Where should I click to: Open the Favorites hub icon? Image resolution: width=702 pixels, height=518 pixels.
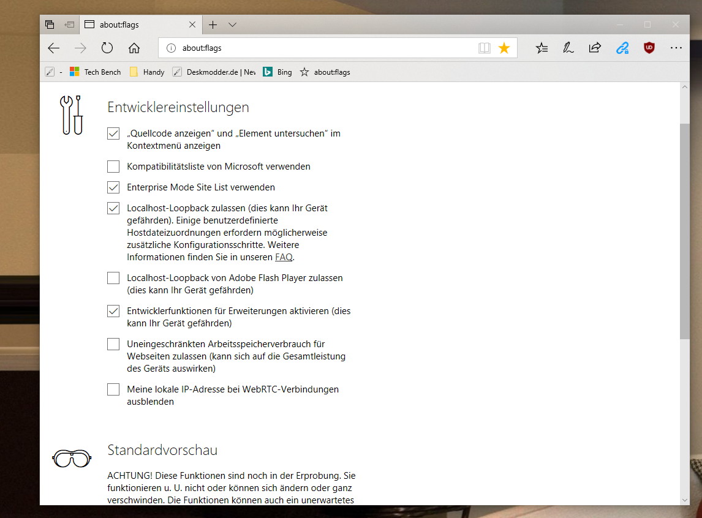point(542,48)
